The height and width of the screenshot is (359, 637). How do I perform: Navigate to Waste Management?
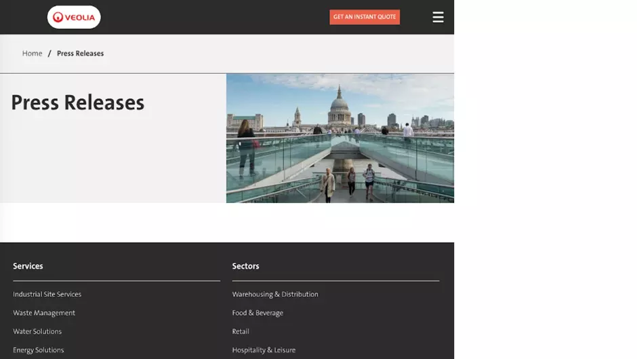pos(44,313)
